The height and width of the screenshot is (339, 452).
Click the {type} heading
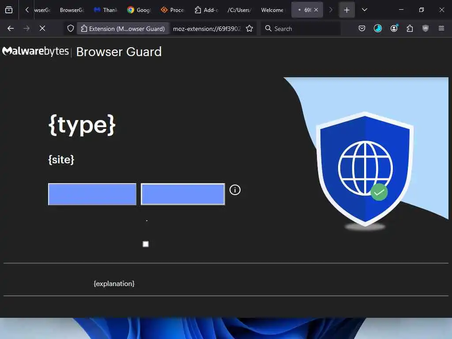[x=82, y=125]
